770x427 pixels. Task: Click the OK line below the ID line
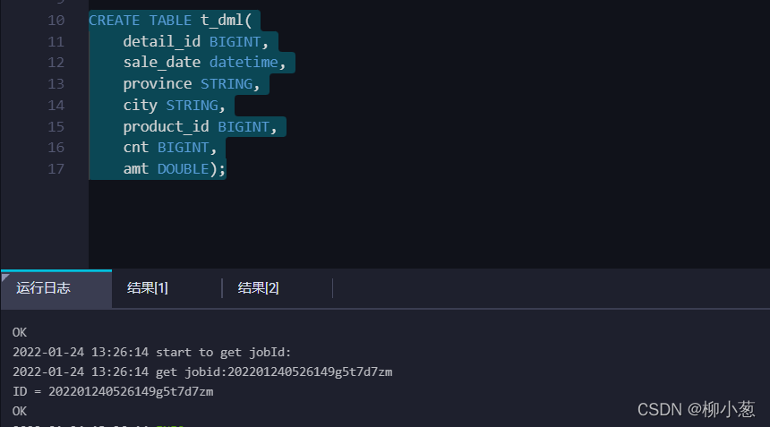[x=20, y=411]
